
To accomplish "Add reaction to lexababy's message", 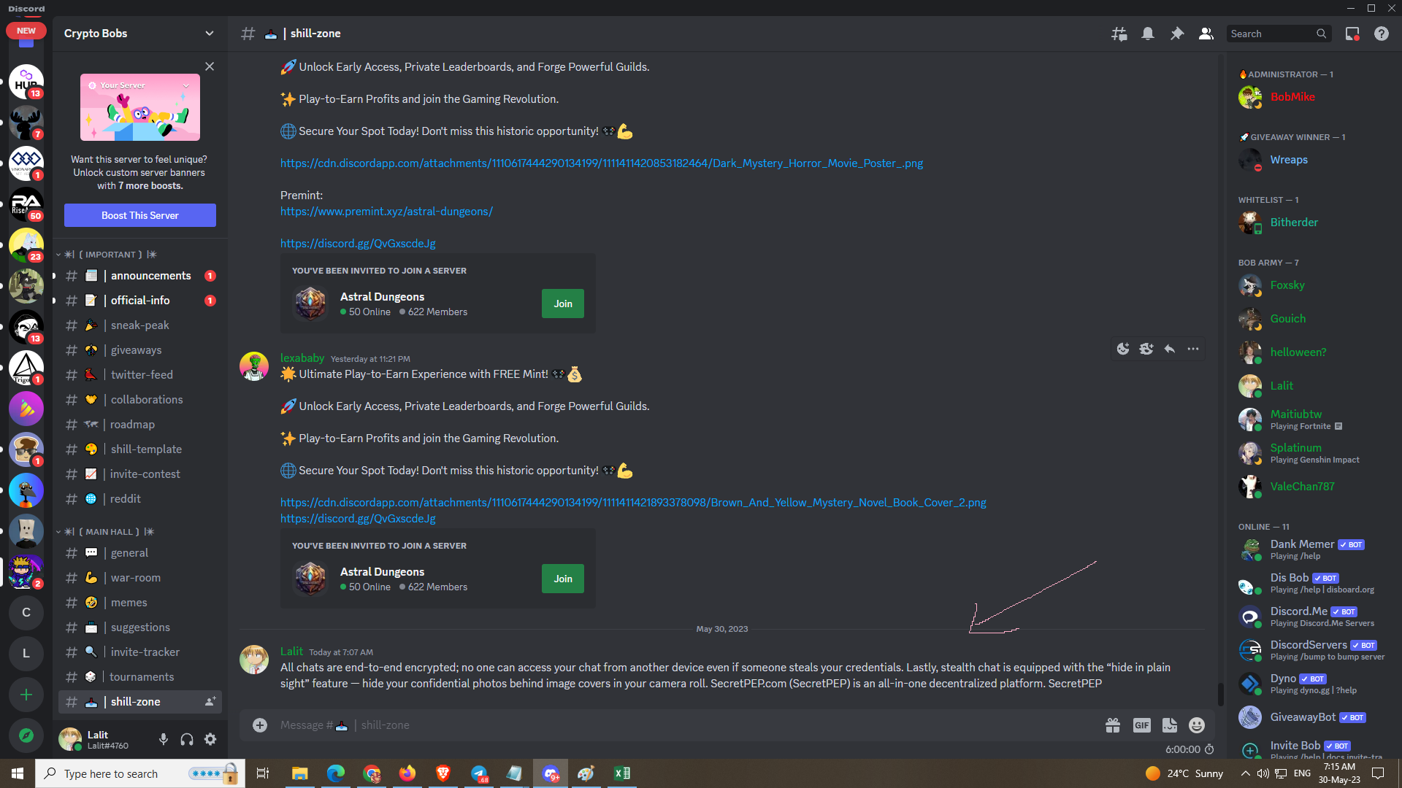I will point(1123,349).
